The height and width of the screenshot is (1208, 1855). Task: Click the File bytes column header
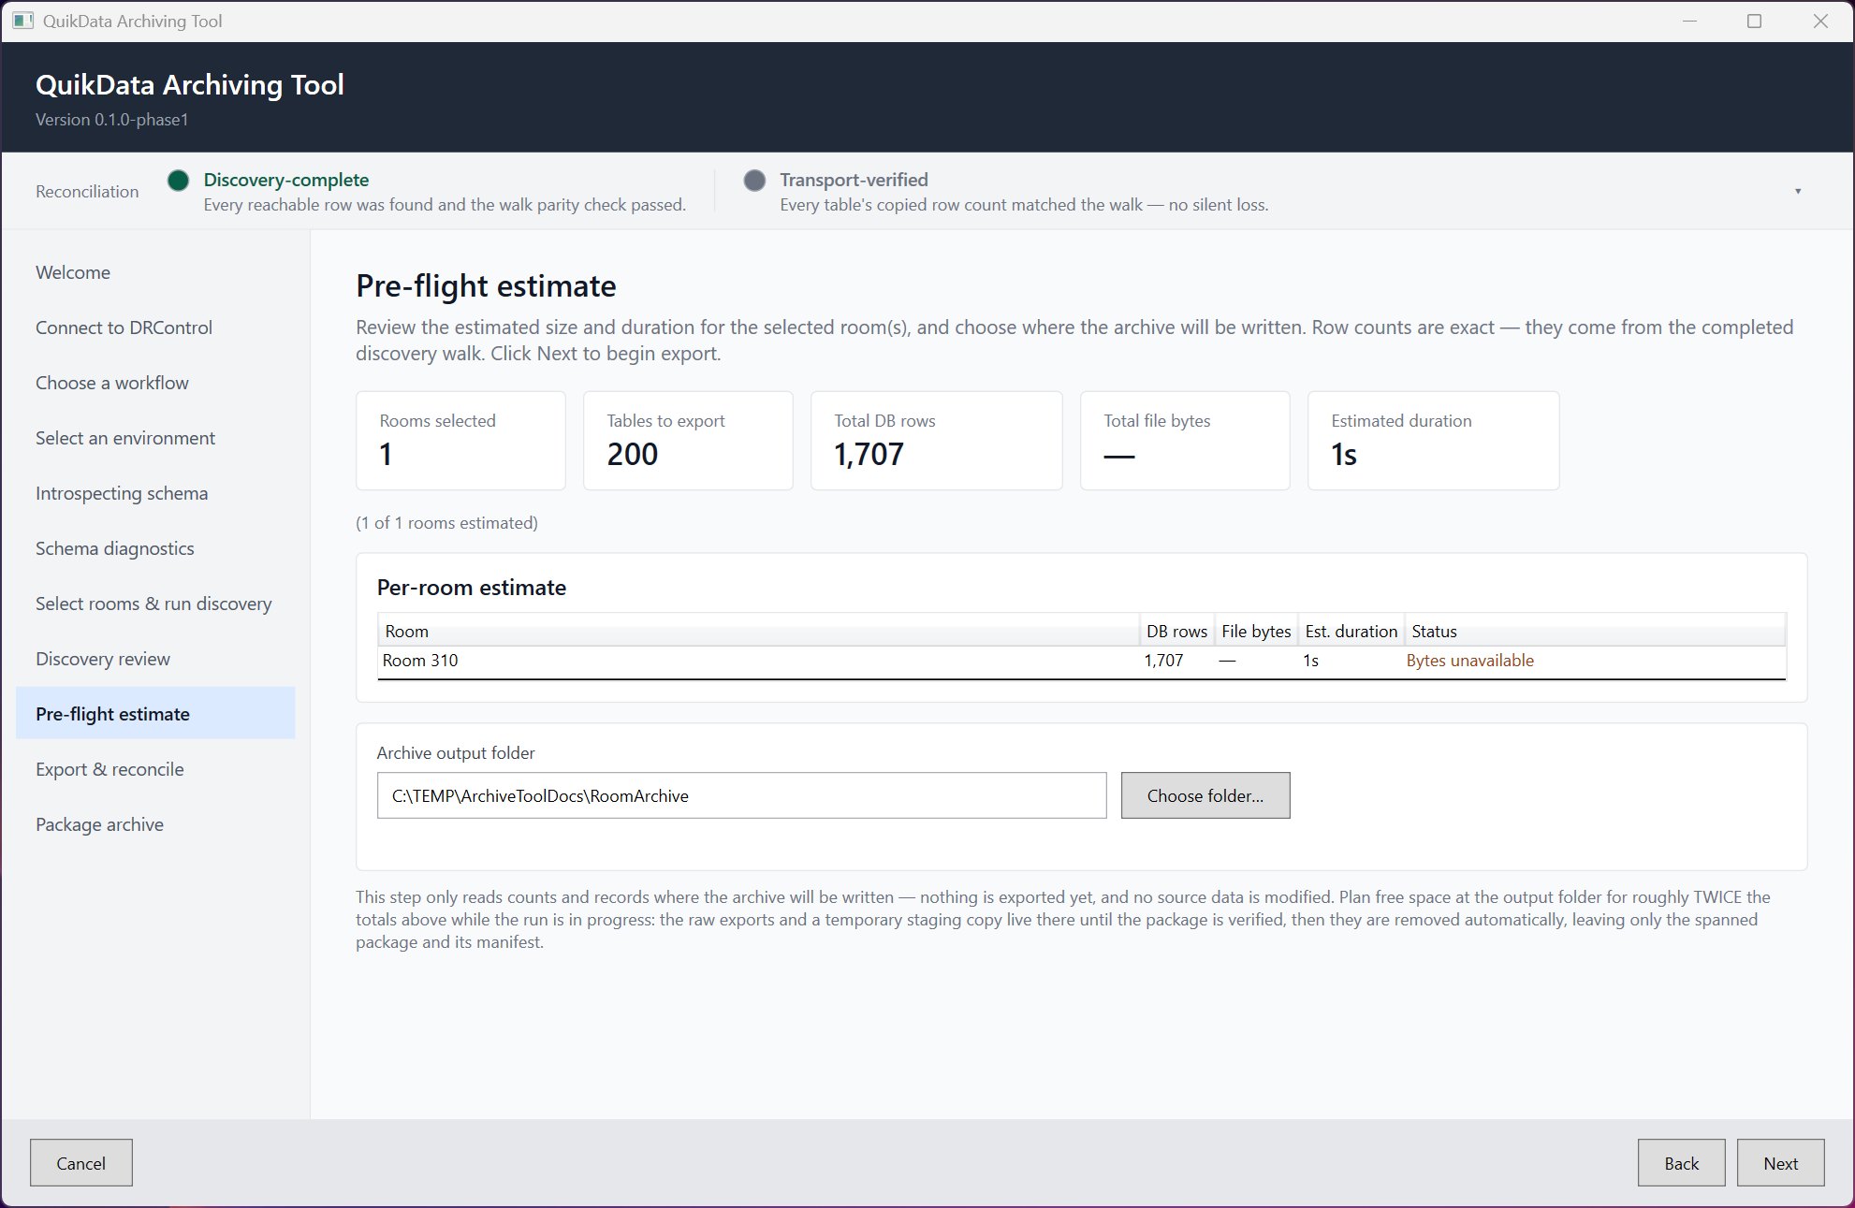point(1256,631)
